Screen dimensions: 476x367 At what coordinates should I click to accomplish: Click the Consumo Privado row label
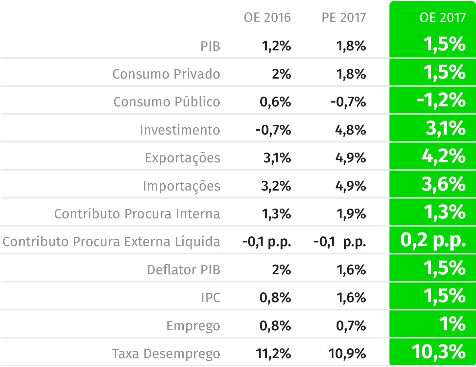click(166, 74)
